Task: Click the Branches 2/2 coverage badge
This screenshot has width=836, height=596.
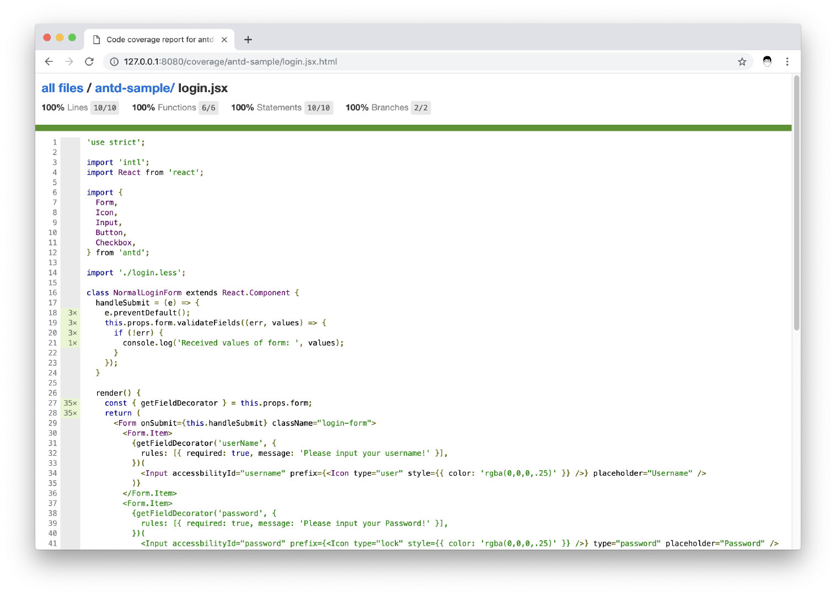Action: (x=421, y=108)
